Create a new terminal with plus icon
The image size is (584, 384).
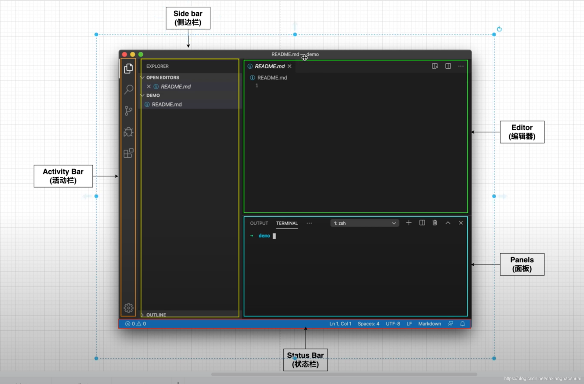pyautogui.click(x=409, y=223)
